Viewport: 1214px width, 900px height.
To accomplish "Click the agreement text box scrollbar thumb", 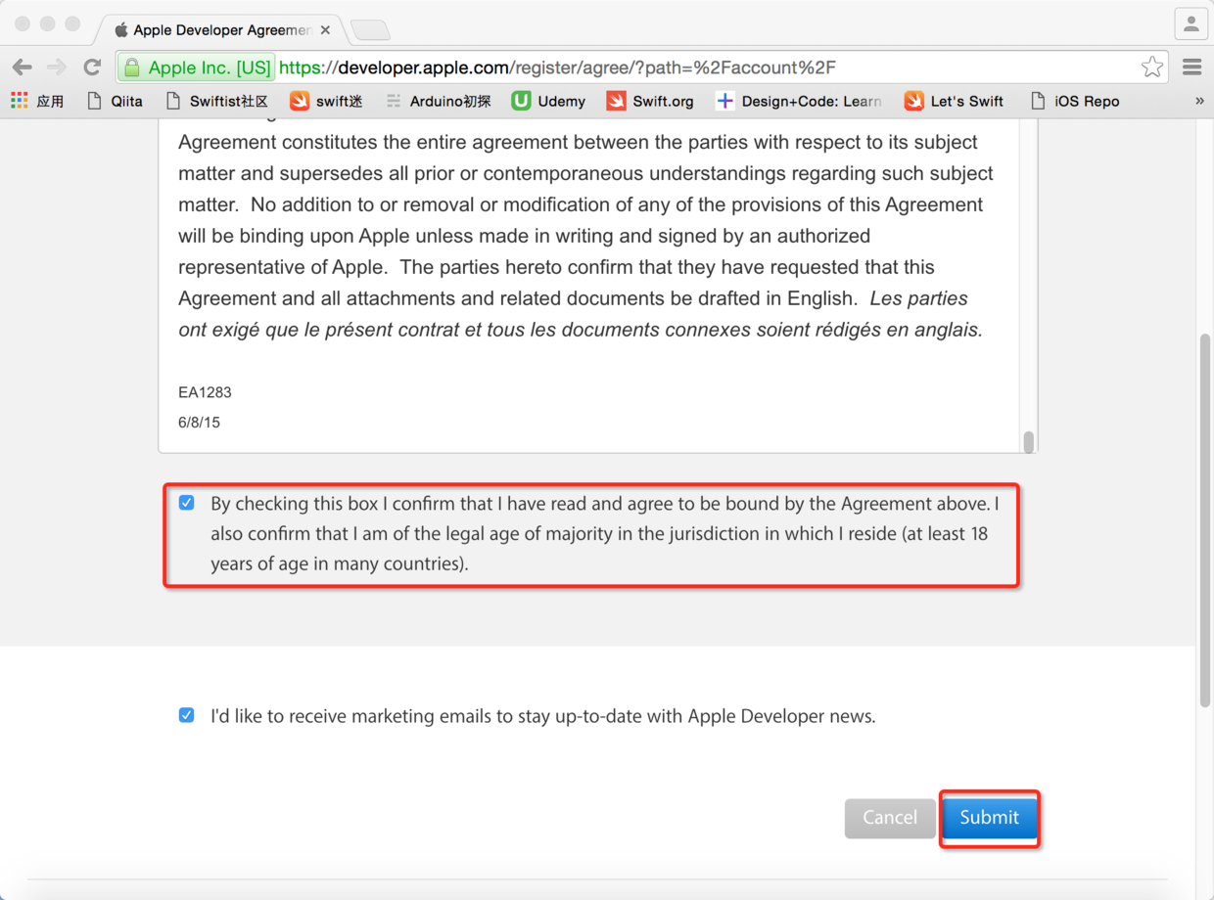I will pos(1028,442).
